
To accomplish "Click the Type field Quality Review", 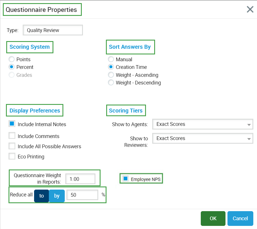I will [x=53, y=30].
